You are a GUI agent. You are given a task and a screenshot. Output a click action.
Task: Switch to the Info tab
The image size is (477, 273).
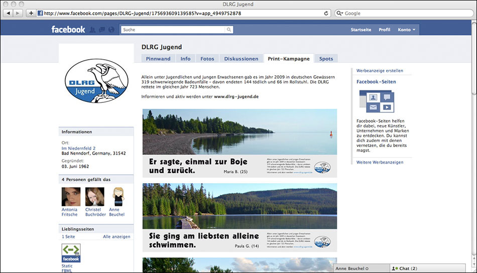[185, 59]
